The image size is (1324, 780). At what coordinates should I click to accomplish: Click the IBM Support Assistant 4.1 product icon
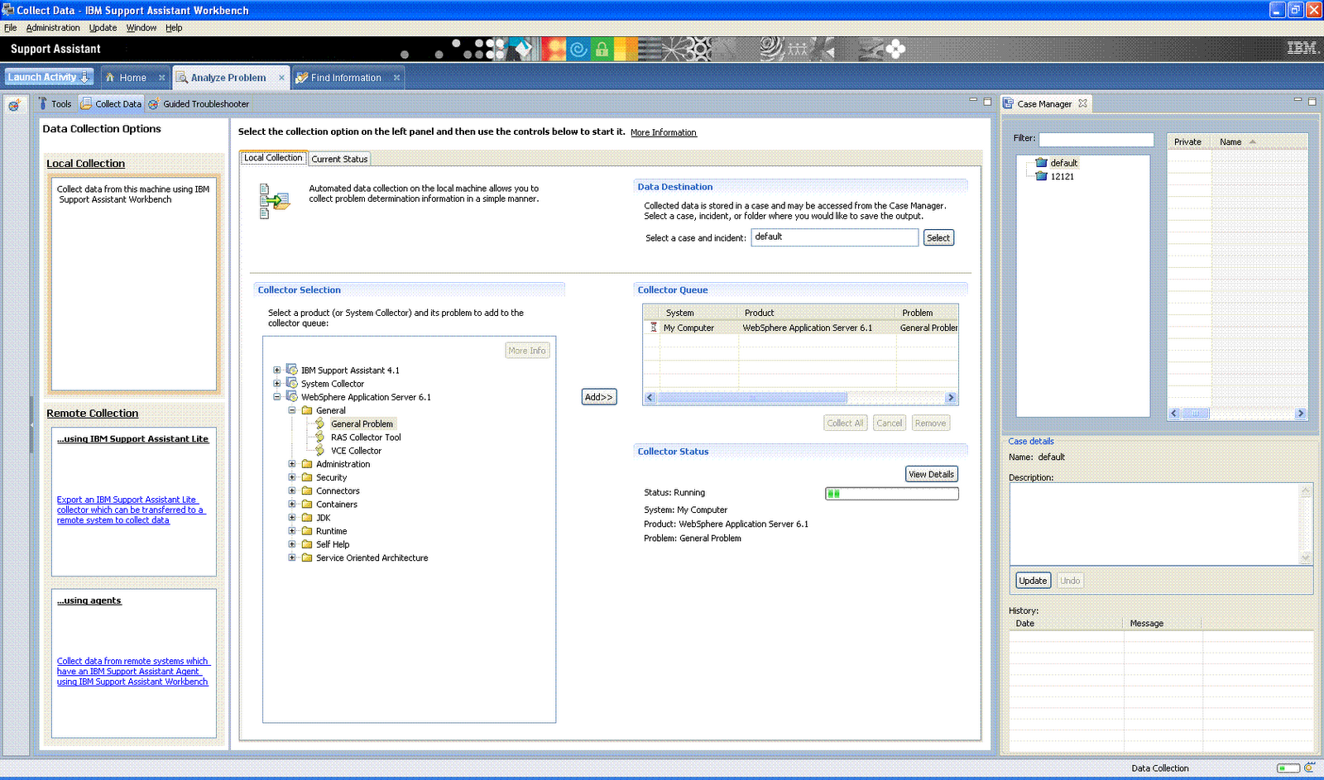[x=292, y=370]
